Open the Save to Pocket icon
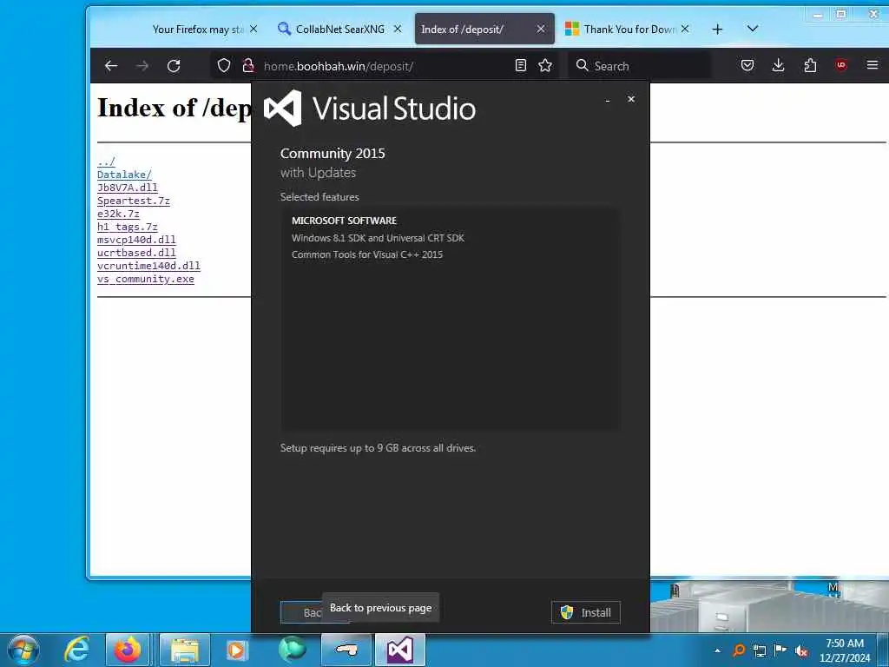Image resolution: width=889 pixels, height=667 pixels. pos(747,66)
